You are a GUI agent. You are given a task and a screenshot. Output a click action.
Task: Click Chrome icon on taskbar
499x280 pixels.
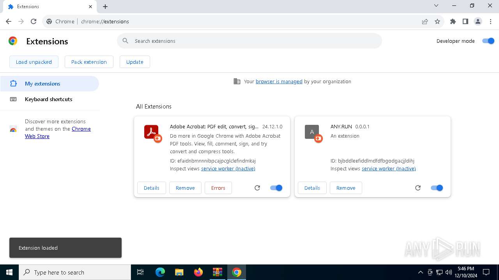[x=236, y=272]
